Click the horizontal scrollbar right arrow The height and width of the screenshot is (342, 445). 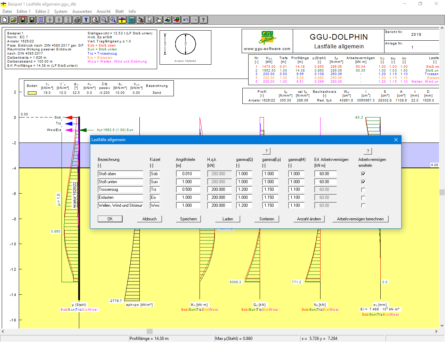coord(437,332)
